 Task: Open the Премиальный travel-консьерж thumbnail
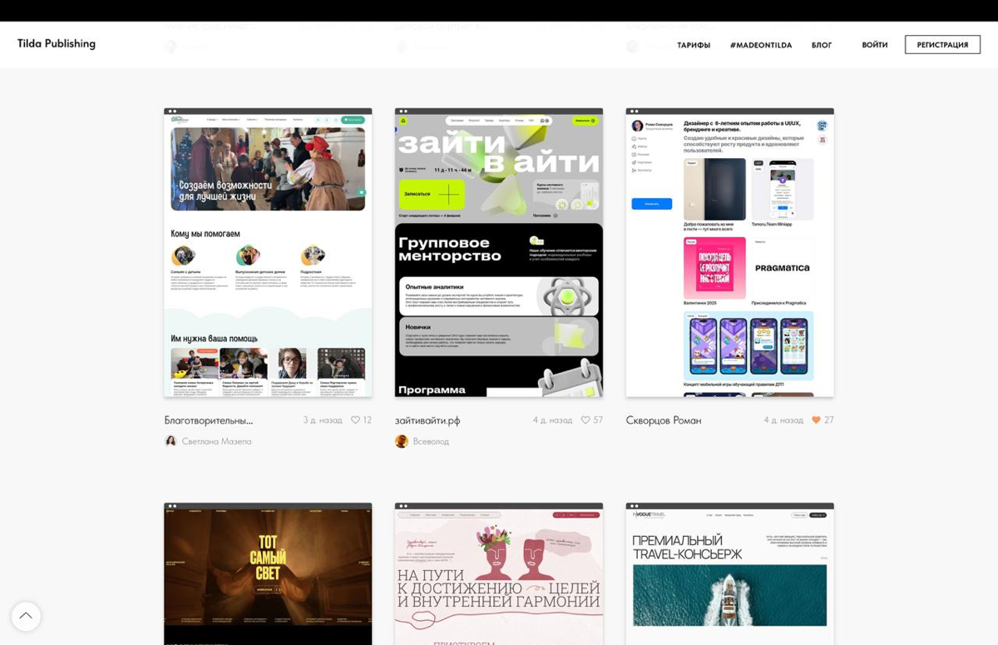(x=729, y=574)
